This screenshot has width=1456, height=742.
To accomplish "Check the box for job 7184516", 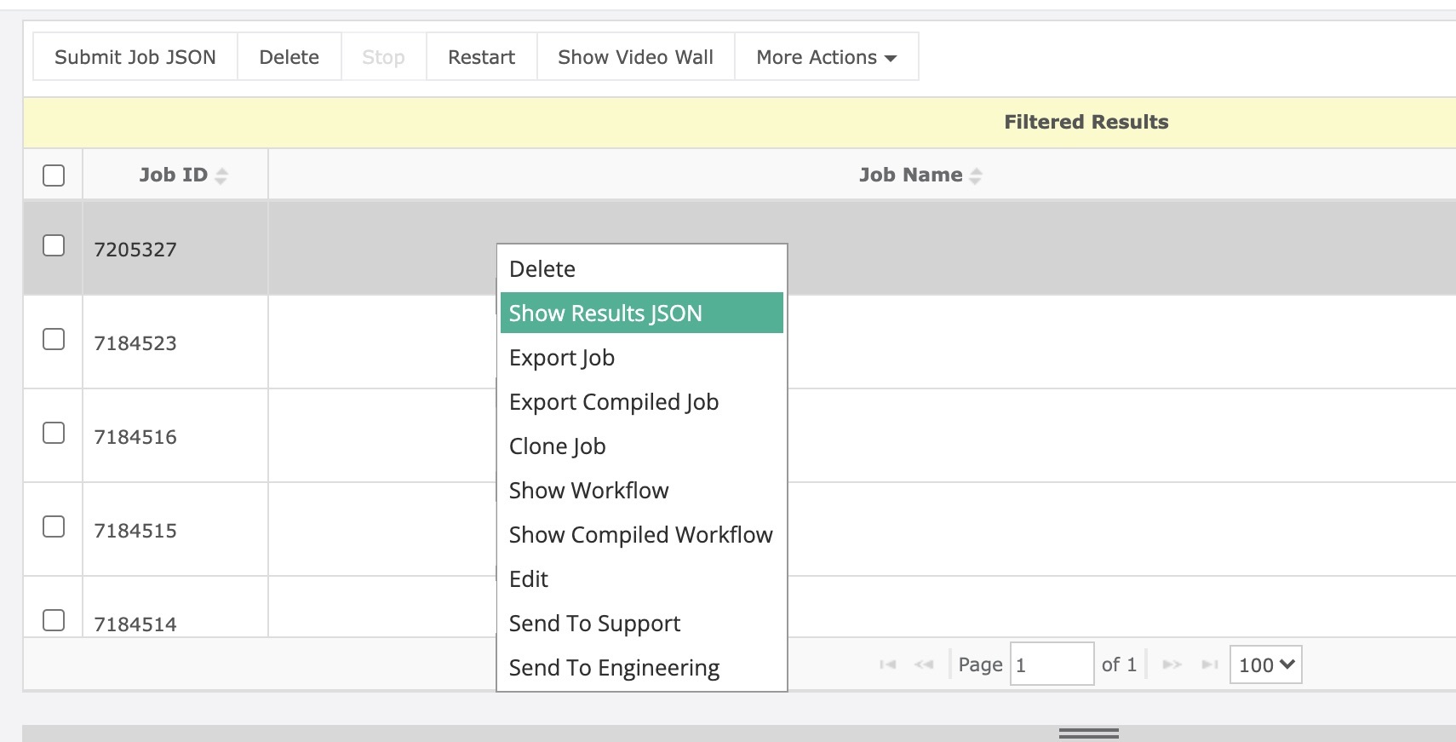I will [54, 433].
